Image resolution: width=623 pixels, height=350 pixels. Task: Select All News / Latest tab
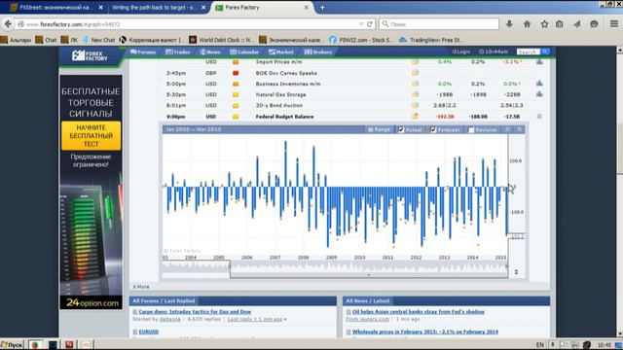pyautogui.click(x=368, y=300)
